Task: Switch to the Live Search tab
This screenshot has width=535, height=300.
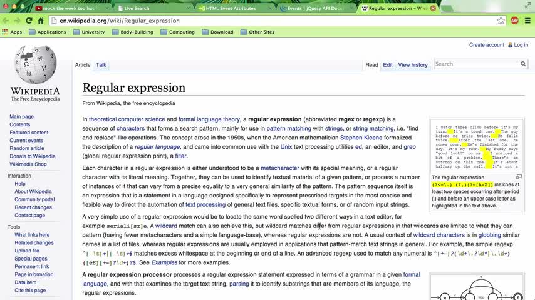Action: 153,8
